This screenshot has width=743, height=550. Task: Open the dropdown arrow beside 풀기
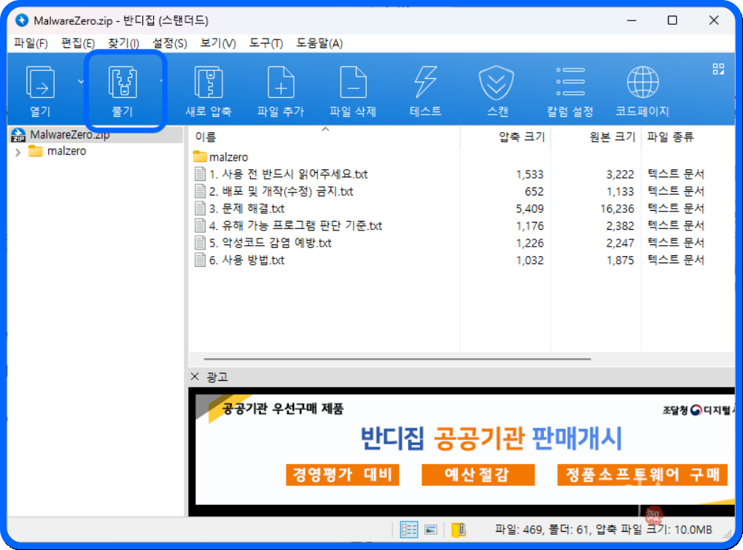pyautogui.click(x=161, y=82)
